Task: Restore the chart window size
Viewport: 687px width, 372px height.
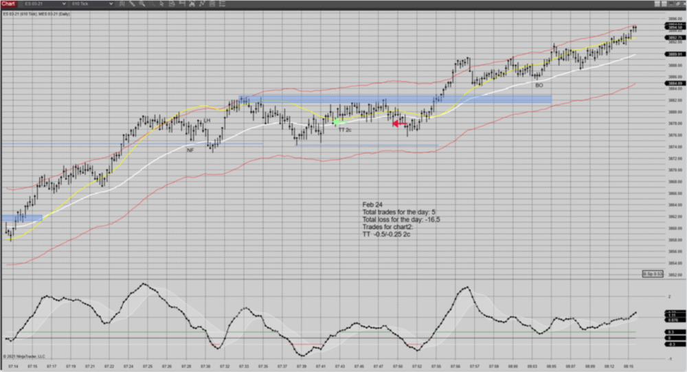Action: coord(677,3)
